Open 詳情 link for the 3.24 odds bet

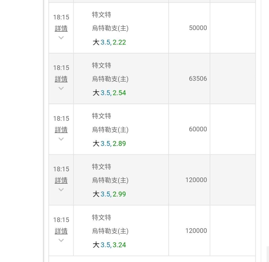(61, 231)
